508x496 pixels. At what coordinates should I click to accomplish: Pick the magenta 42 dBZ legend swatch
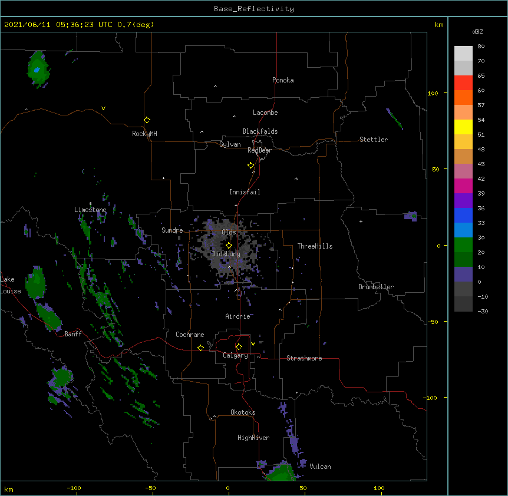coord(463,186)
